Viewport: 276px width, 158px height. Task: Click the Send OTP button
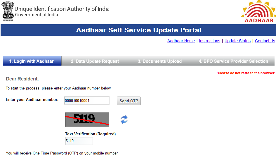pos(129,101)
